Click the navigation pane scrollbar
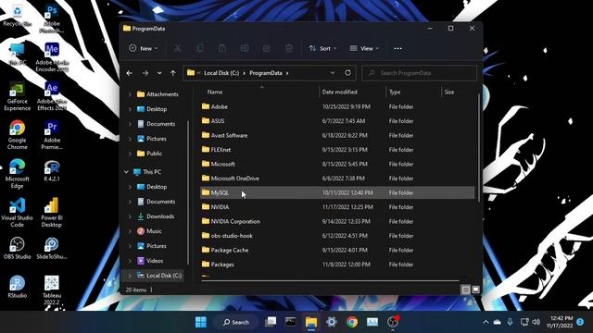This screenshot has height=333, width=593. point(188,192)
